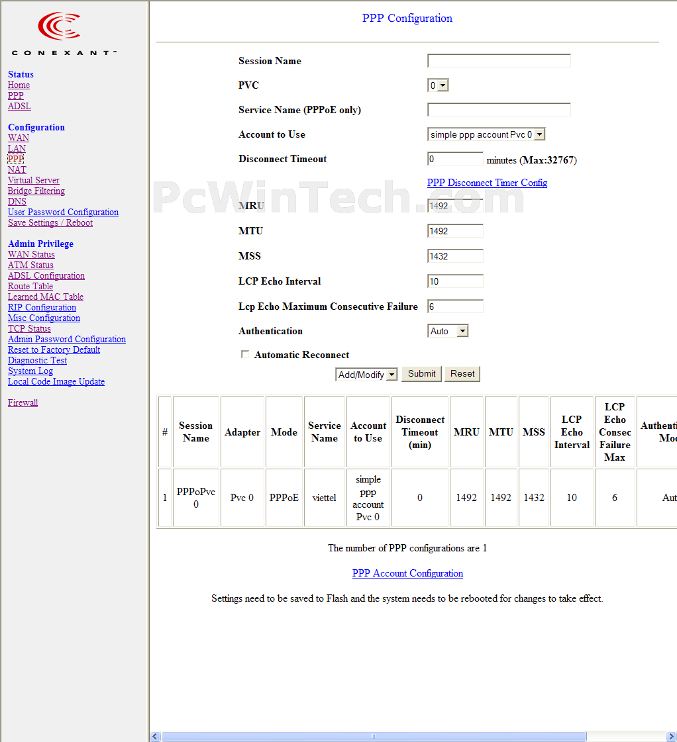
Task: Open the Add/Modify action dropdown
Action: click(x=366, y=375)
